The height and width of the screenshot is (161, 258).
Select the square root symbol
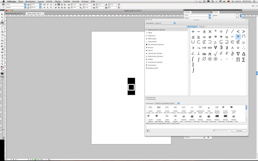[216, 54]
